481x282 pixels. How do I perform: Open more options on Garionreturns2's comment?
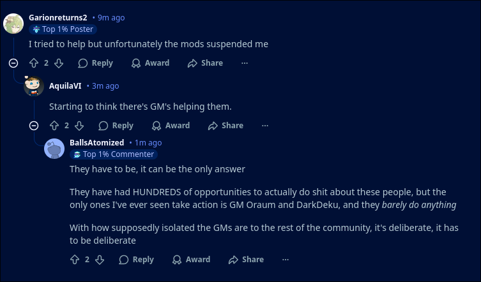pos(244,63)
